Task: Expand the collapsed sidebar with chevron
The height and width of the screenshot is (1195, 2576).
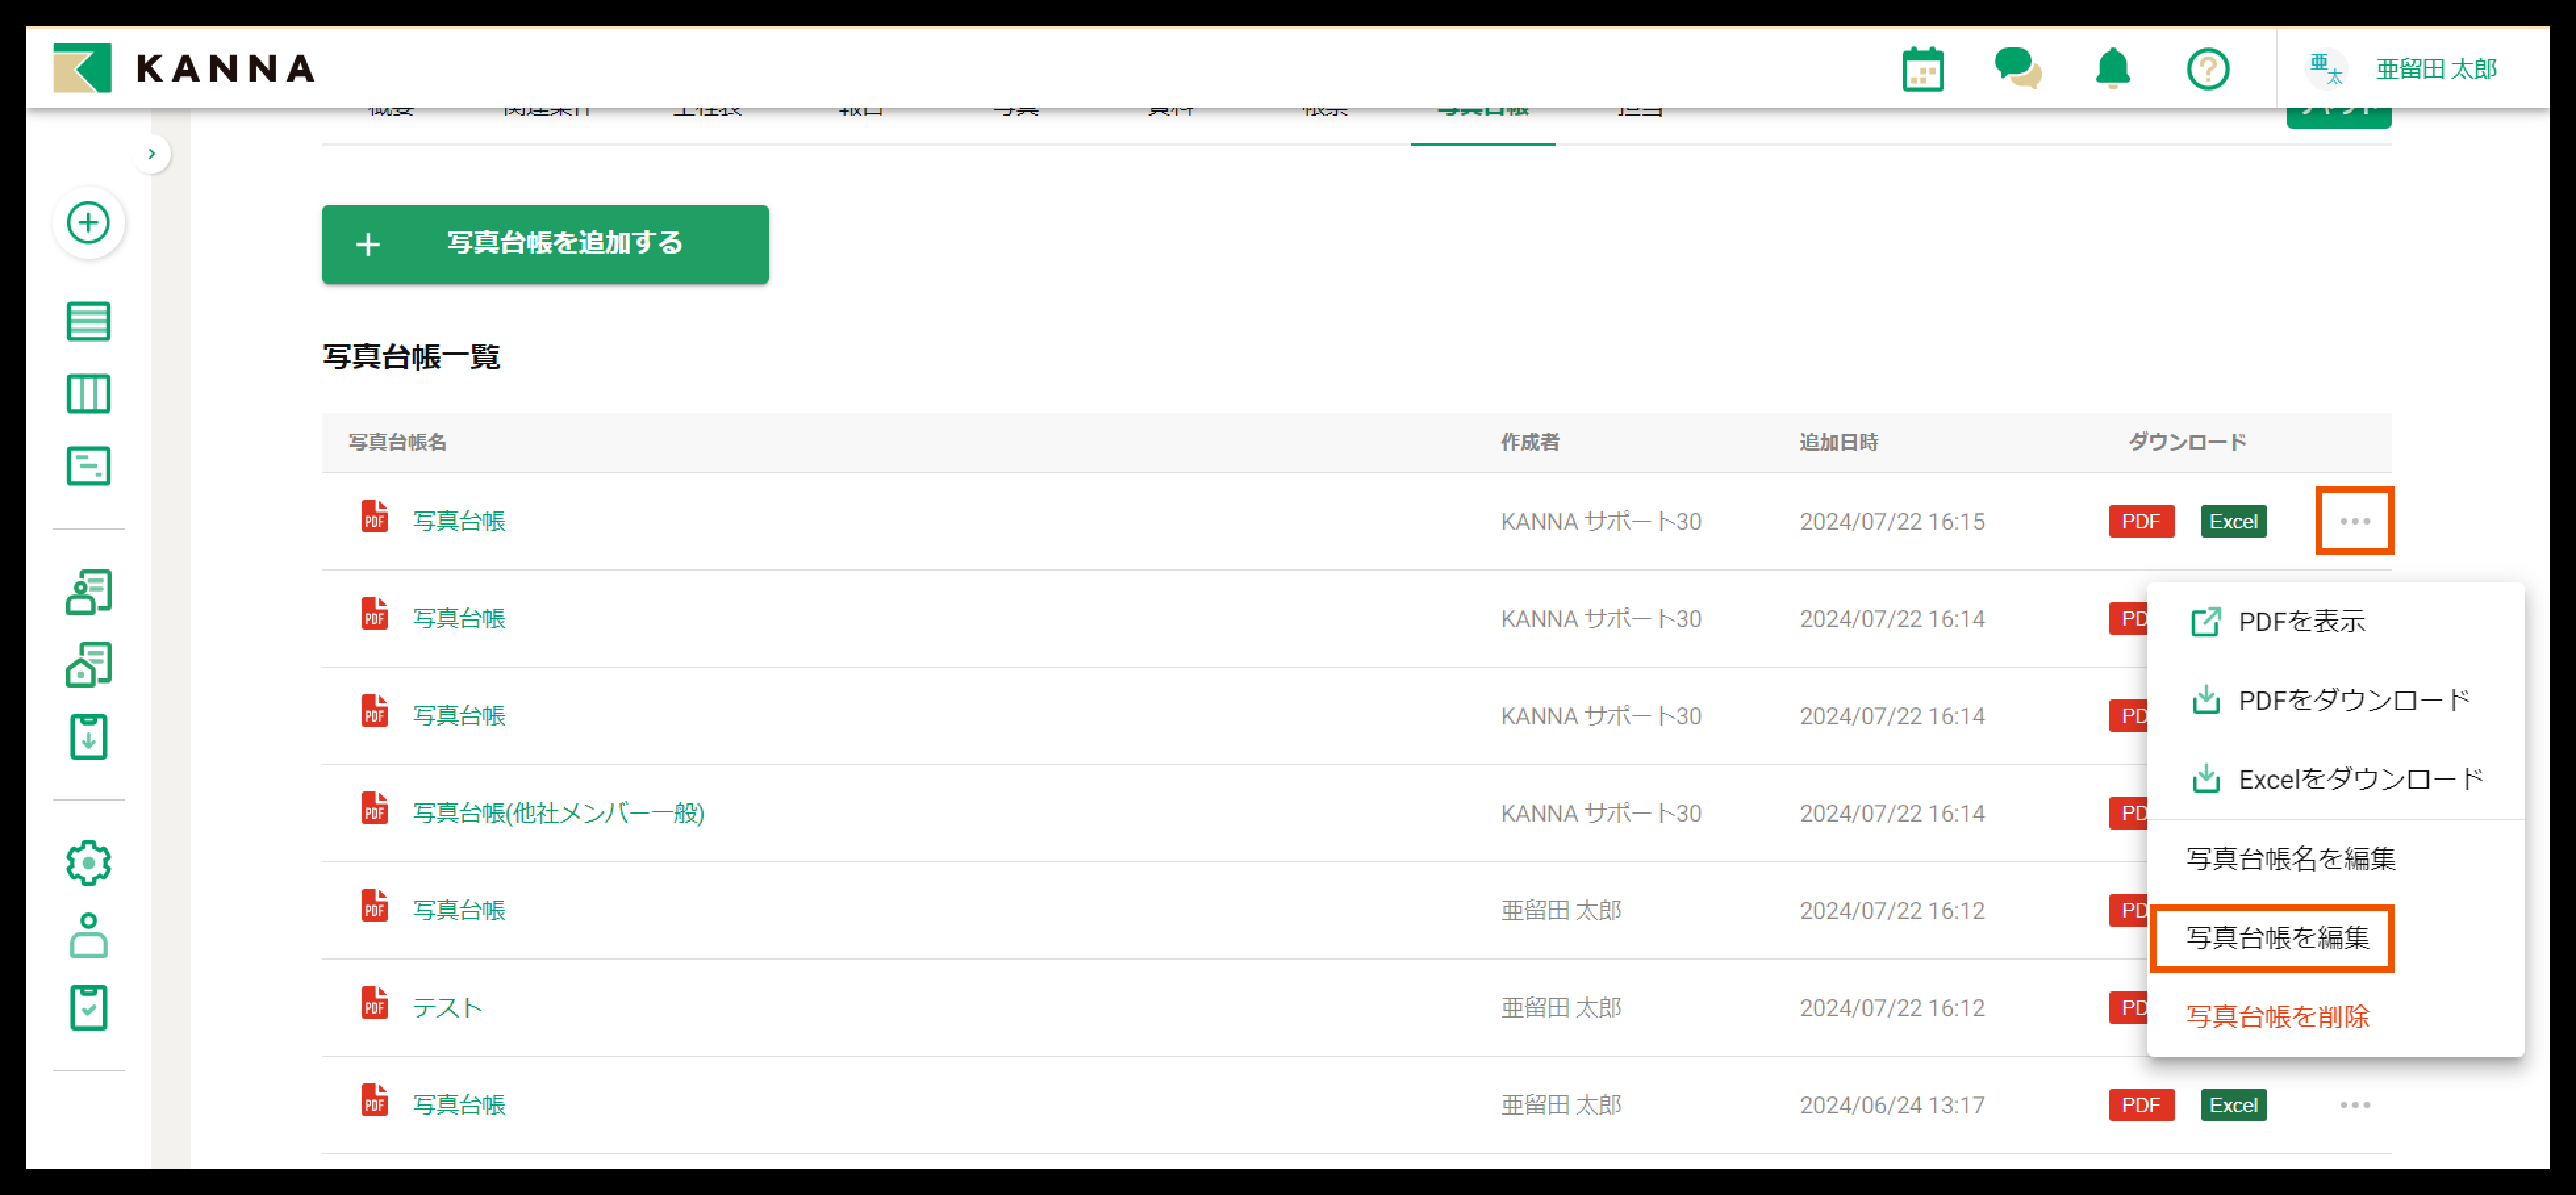Action: tap(151, 154)
